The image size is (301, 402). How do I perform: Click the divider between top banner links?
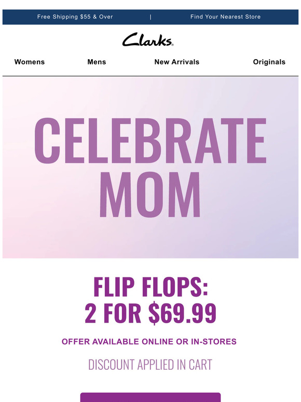coord(150,17)
